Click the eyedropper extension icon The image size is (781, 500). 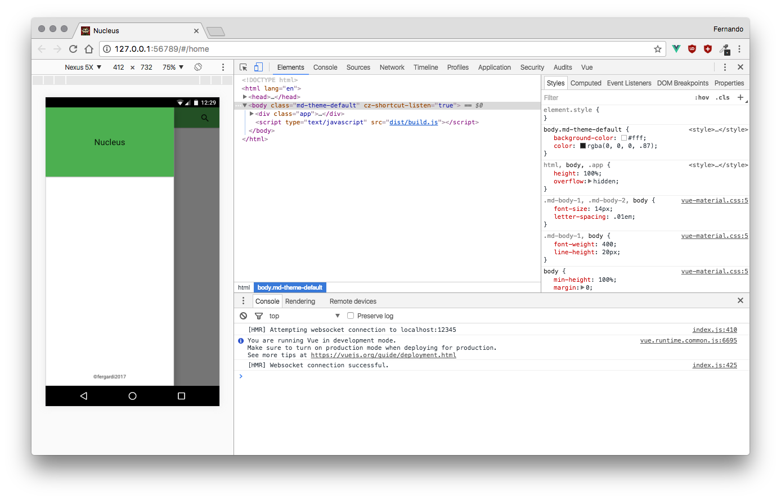[725, 49]
